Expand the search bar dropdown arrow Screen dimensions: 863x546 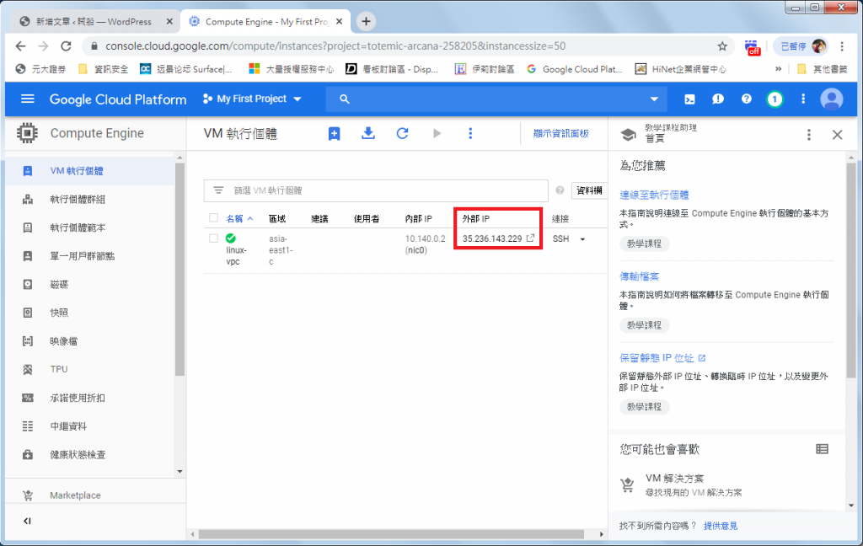tap(654, 99)
